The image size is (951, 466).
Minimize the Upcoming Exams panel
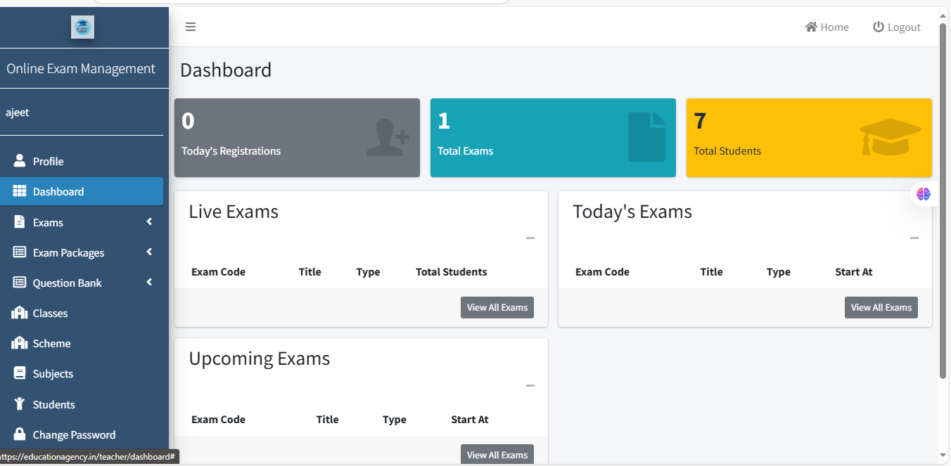[x=530, y=386]
